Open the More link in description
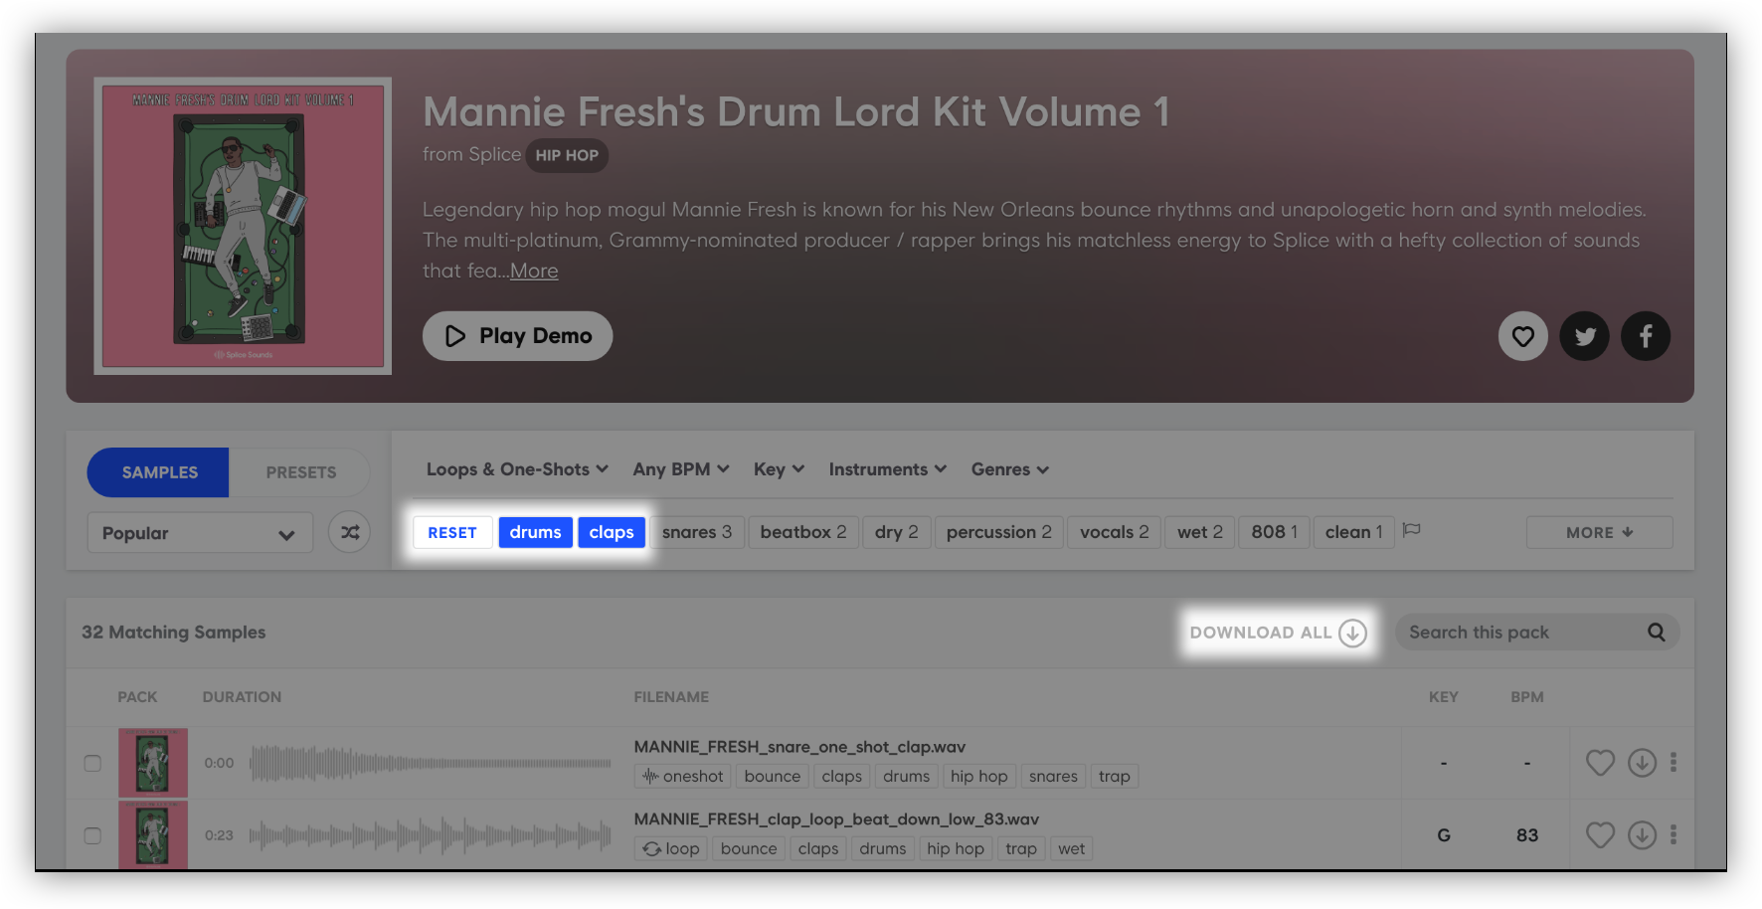 click(534, 272)
